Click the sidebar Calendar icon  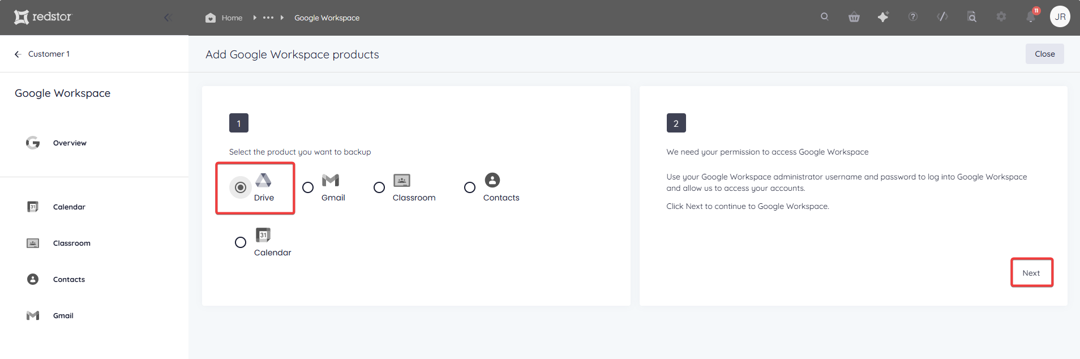pyautogui.click(x=33, y=207)
